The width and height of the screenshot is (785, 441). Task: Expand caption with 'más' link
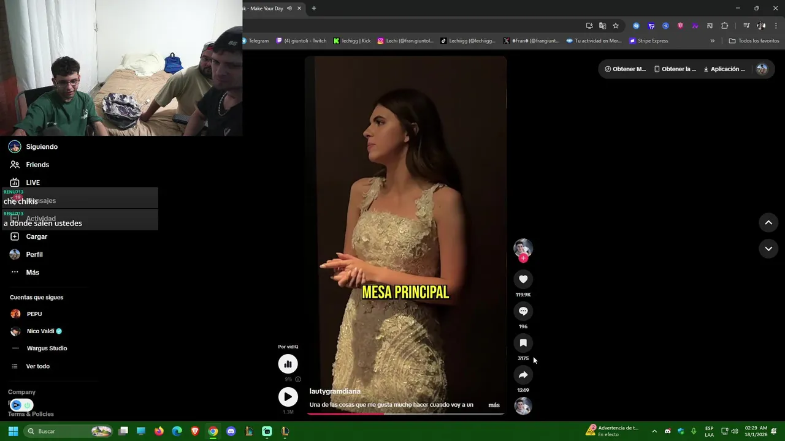click(494, 405)
